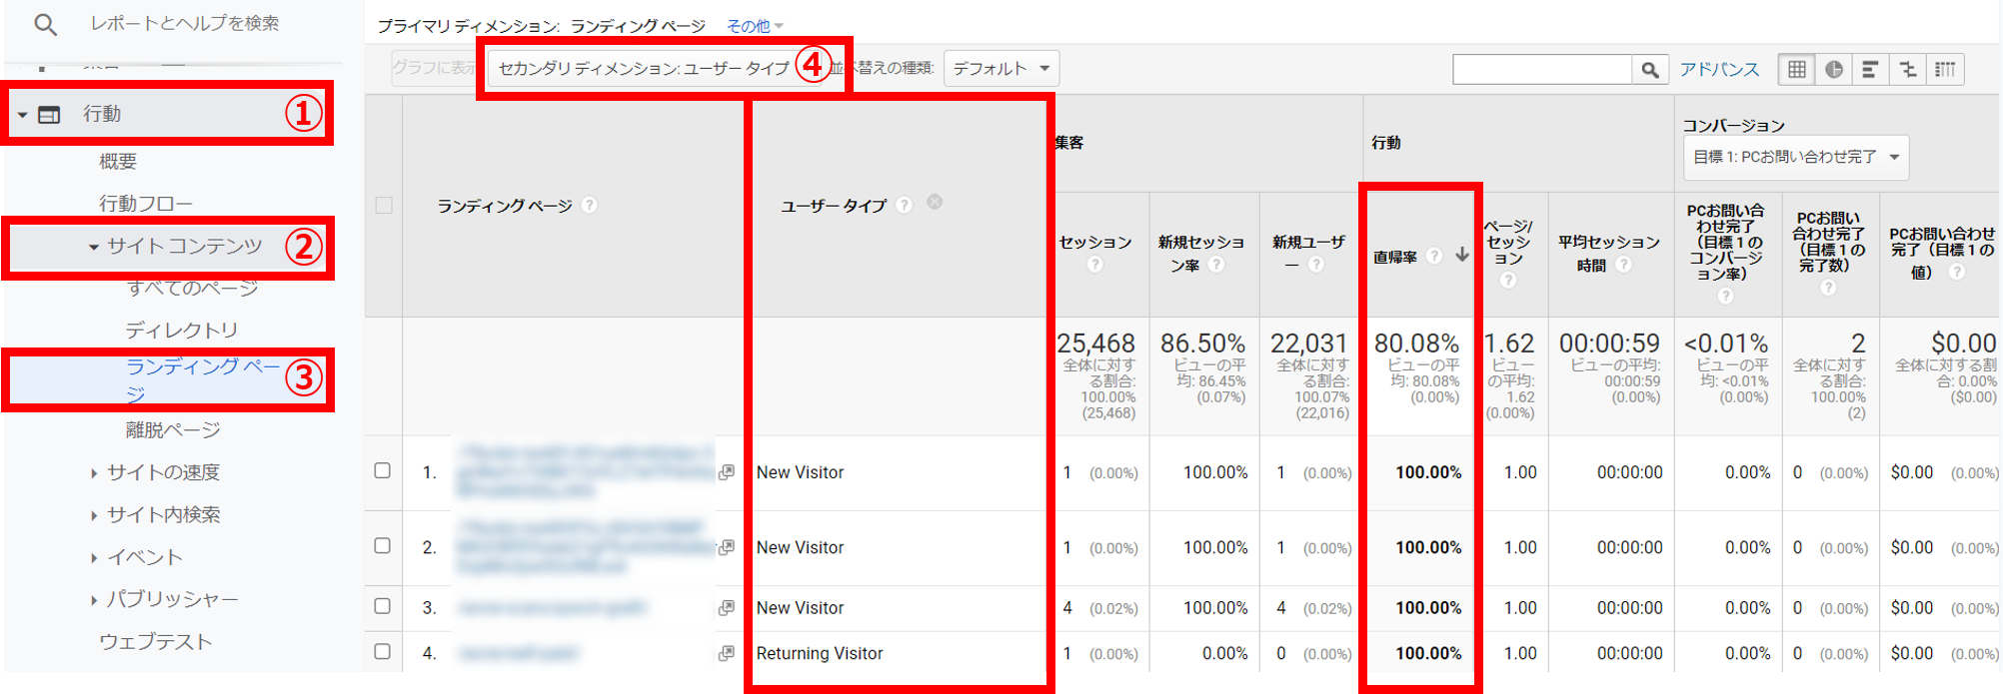Open the その他 primary dimension dropdown
Image resolution: width=2003 pixels, height=694 pixels.
[755, 26]
